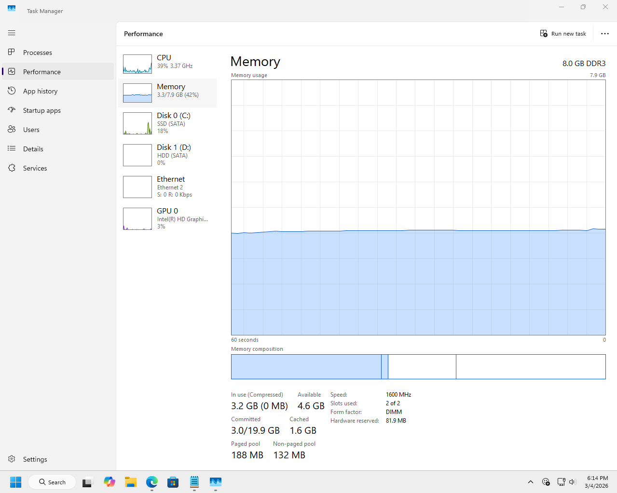Open Microsoft Edge from the taskbar

point(151,482)
